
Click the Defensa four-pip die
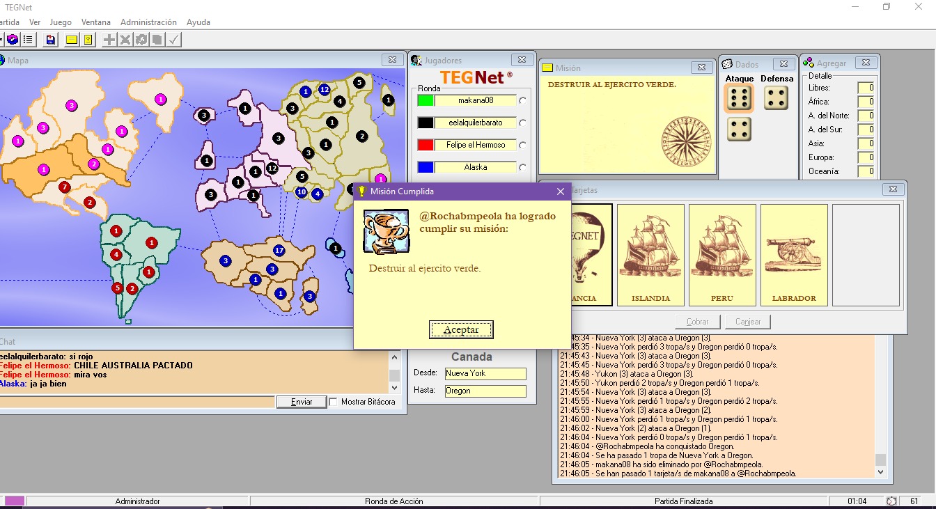pyautogui.click(x=776, y=98)
